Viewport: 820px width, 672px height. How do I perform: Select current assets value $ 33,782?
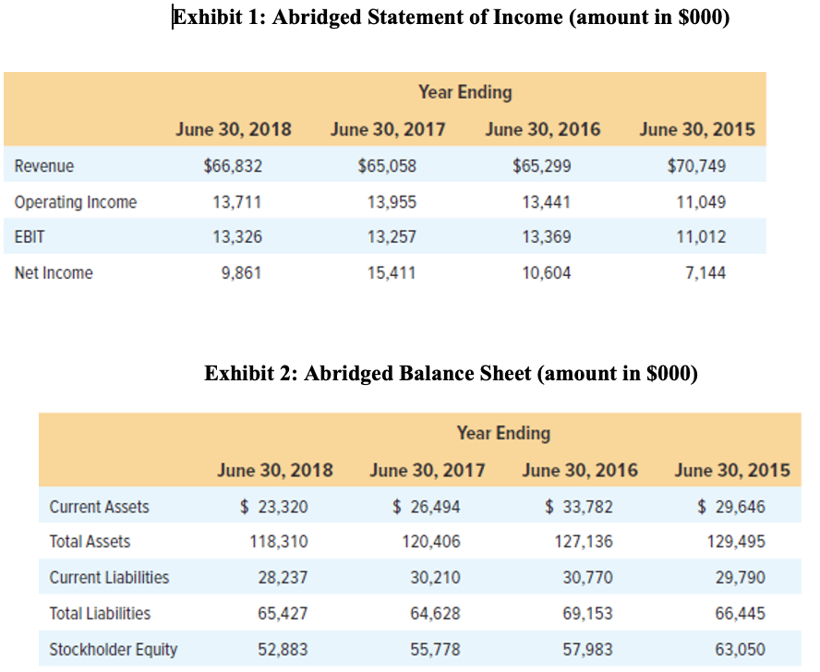pyautogui.click(x=578, y=507)
